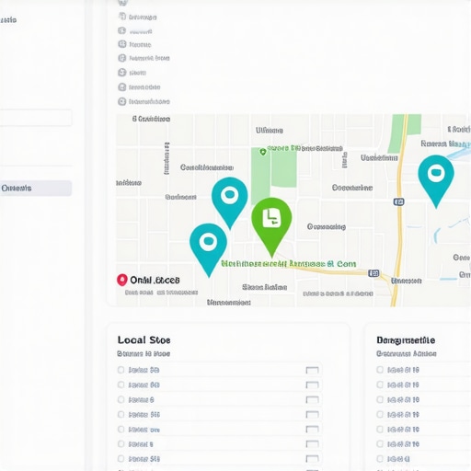
Task: Tick the second checkbox under Local Stoe
Action: point(121,385)
